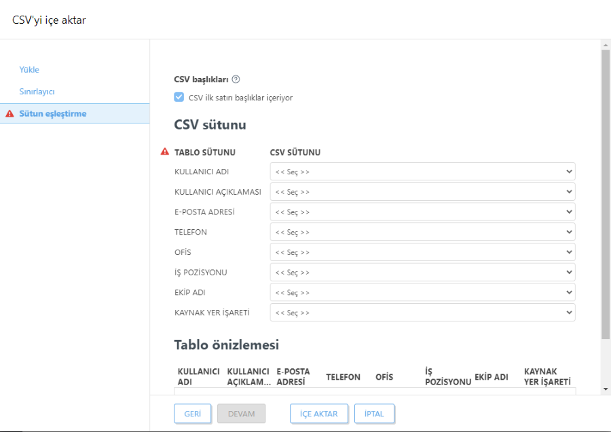Click the İÇE AKTAR button
The image size is (611, 432).
(x=319, y=413)
